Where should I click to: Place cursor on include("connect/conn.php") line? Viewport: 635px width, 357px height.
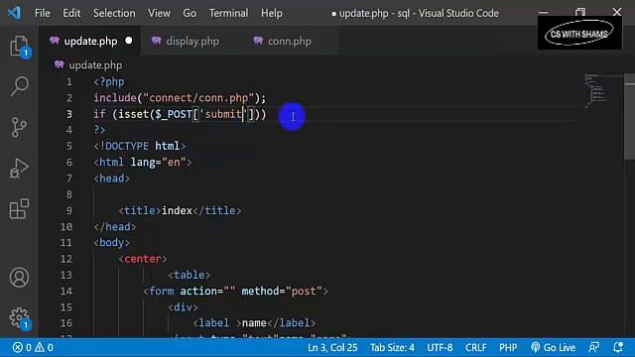(180, 98)
